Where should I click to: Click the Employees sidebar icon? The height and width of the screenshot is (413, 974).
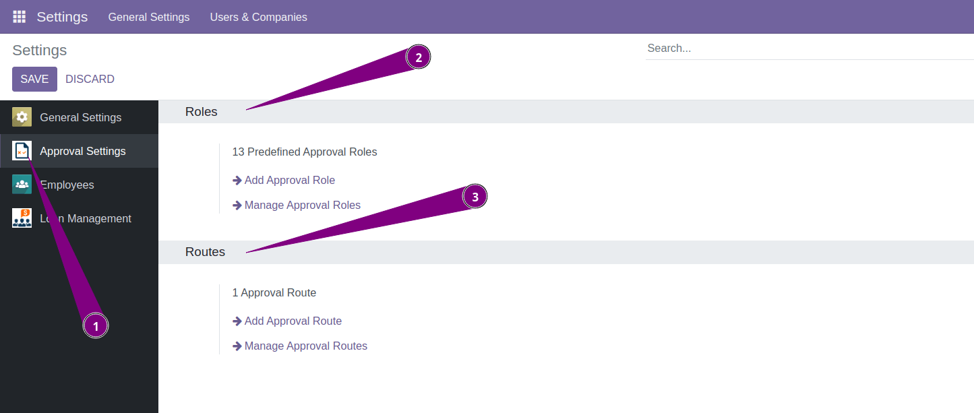tap(22, 184)
